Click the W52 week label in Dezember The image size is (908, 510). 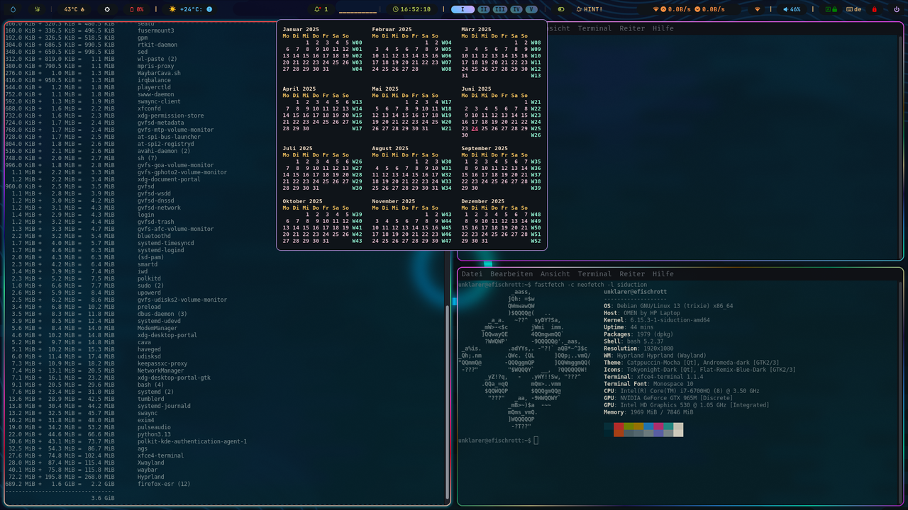click(x=536, y=241)
